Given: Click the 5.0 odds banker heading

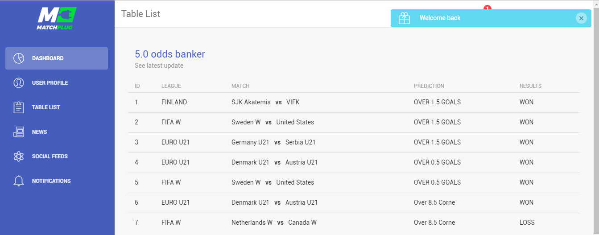Looking at the screenshot, I should click(x=170, y=54).
